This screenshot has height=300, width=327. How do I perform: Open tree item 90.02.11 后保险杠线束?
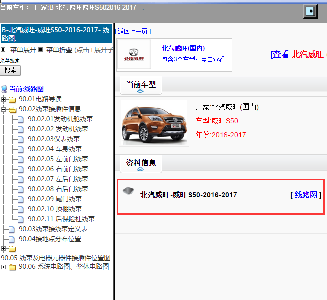(61, 219)
